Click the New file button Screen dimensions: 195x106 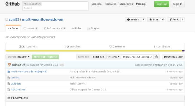pyautogui.click(x=84, y=57)
